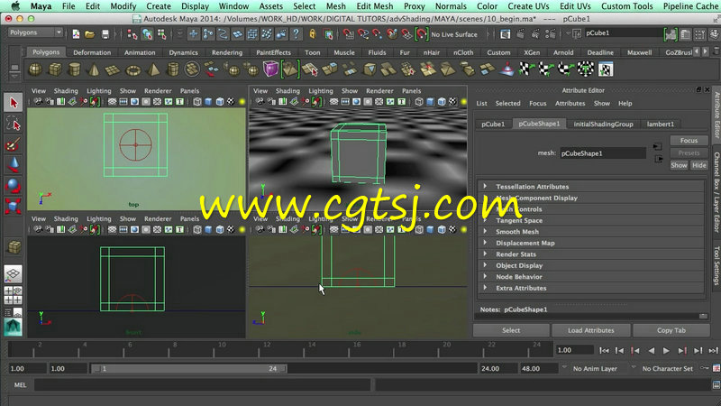Screen dimensions: 721x406
Task: Toggle Tool Settings side tab
Action: (x=716, y=265)
